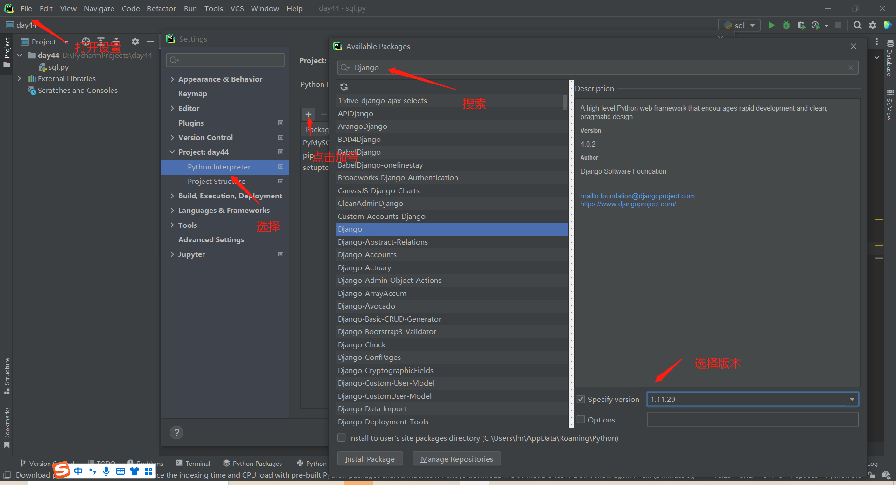Viewport: 896px width, 485px height.
Task: Open IDE settings gear in toolbar
Action: pyautogui.click(x=873, y=25)
